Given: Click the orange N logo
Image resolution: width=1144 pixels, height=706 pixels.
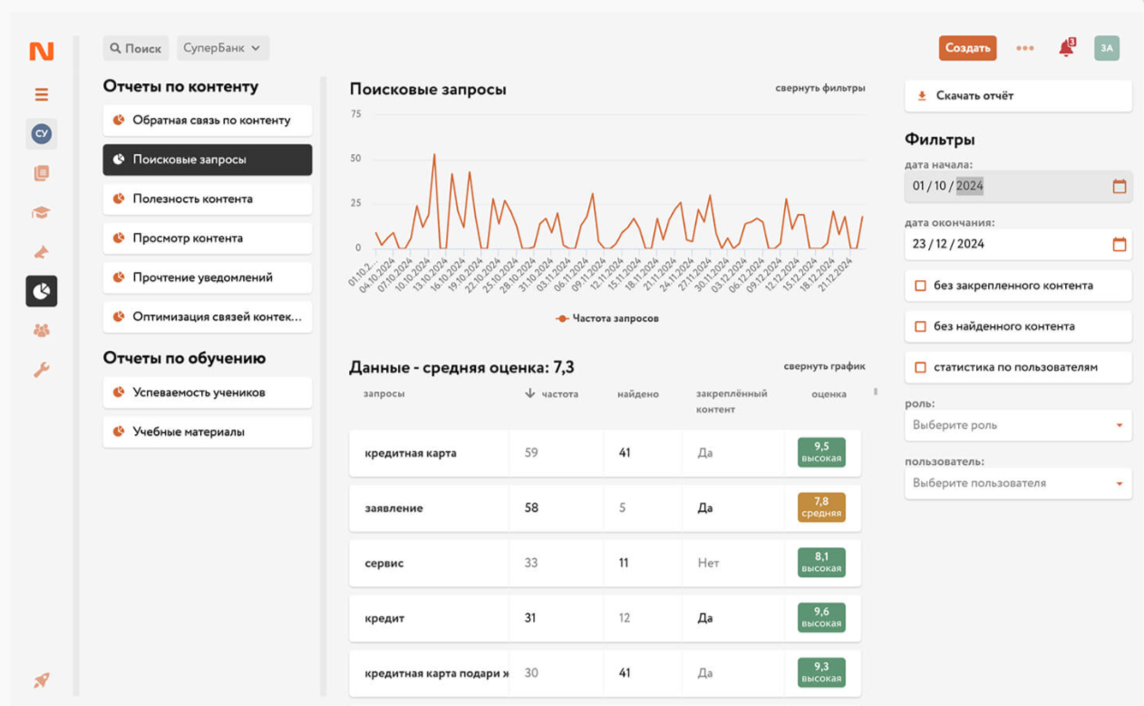Looking at the screenshot, I should click(42, 51).
